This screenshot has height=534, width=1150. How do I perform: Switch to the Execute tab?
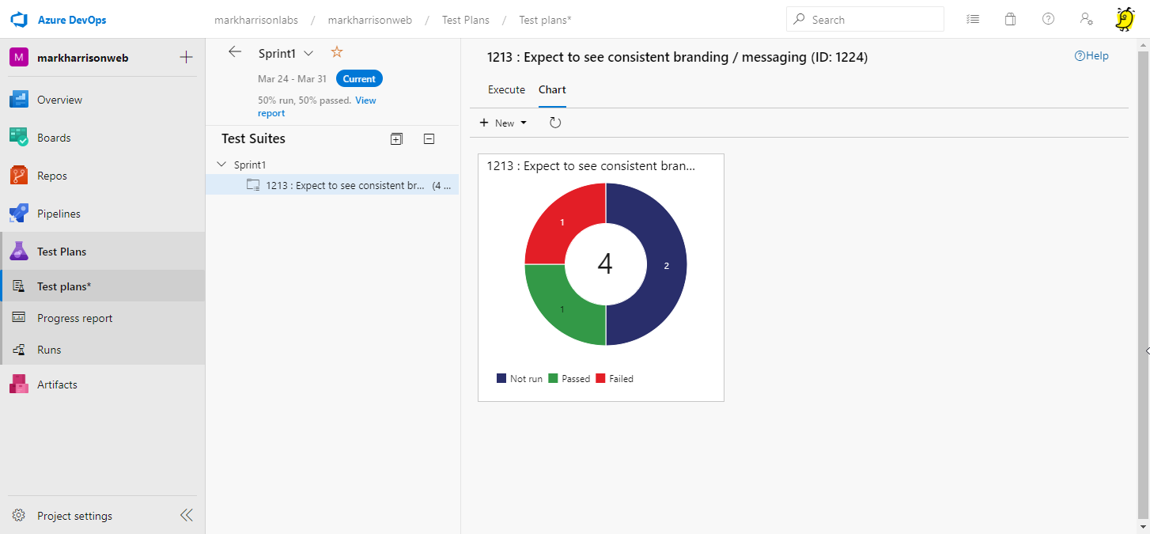click(506, 89)
